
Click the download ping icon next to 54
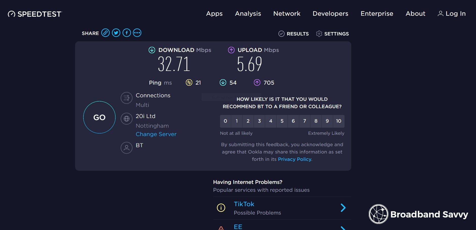223,83
